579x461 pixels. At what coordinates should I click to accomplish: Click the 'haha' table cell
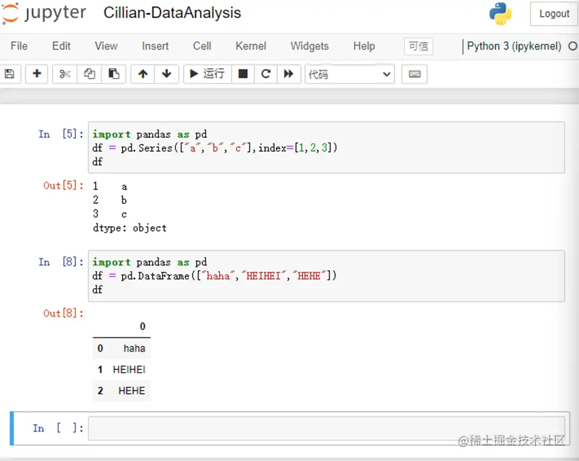[134, 349]
